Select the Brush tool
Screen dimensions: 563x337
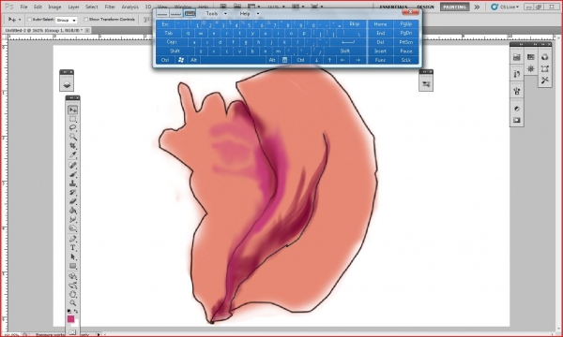pos(73,174)
